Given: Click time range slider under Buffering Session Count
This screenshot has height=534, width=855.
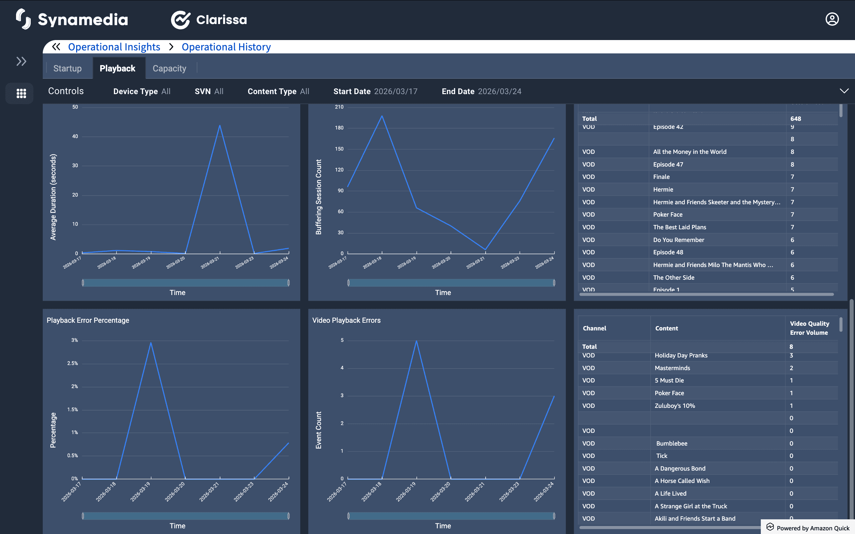Looking at the screenshot, I should pos(451,283).
